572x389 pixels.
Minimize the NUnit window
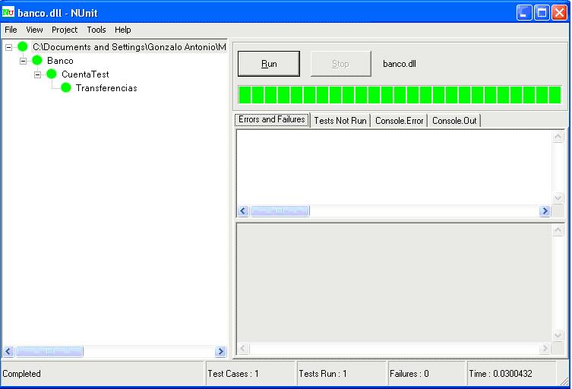pyautogui.click(x=524, y=13)
